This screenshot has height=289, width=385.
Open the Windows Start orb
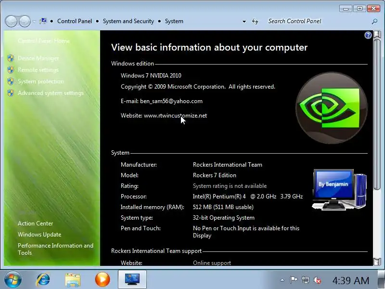(13, 279)
